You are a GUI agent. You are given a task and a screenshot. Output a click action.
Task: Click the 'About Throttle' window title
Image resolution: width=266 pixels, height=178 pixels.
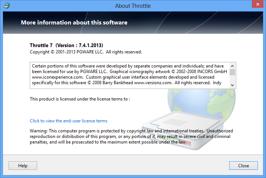coord(133,6)
